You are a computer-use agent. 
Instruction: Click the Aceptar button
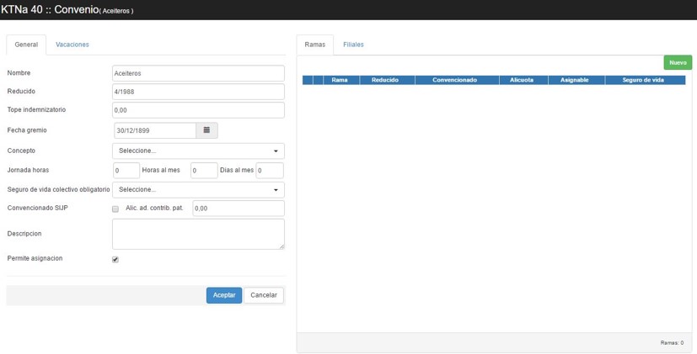223,295
